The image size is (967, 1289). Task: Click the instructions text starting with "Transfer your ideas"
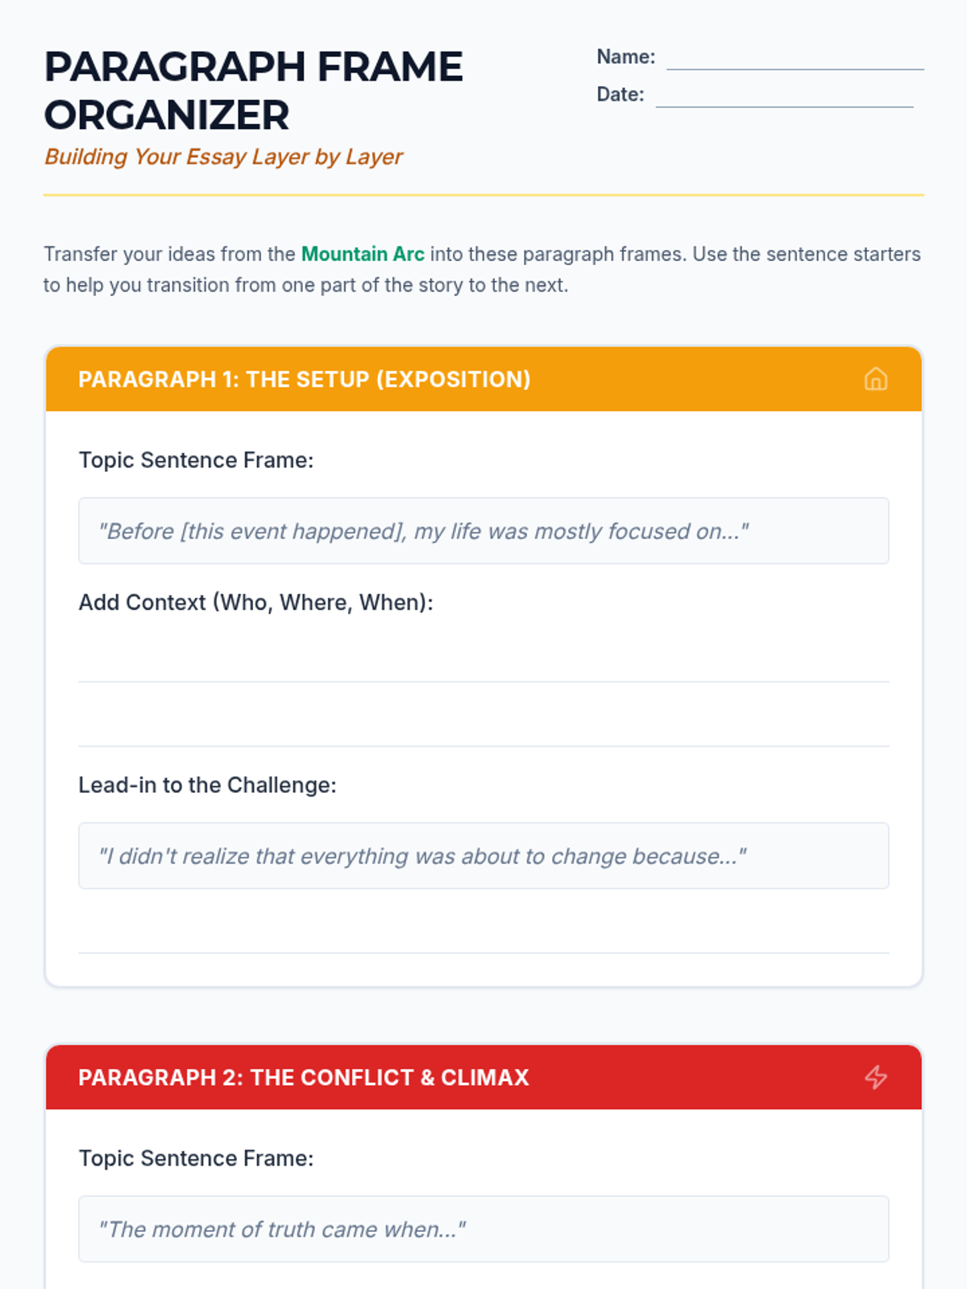tap(482, 269)
